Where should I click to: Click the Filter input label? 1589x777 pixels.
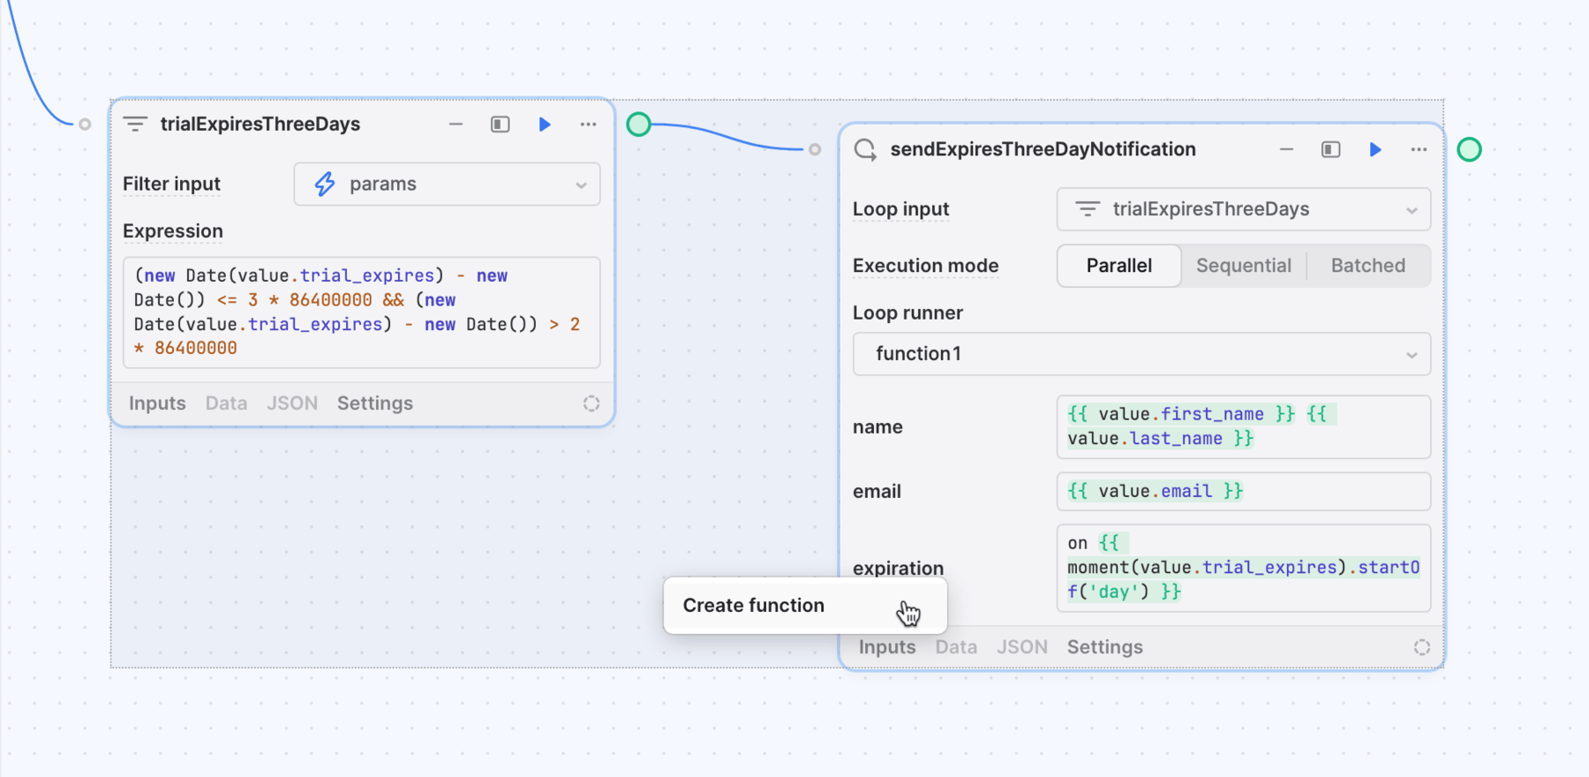click(171, 185)
